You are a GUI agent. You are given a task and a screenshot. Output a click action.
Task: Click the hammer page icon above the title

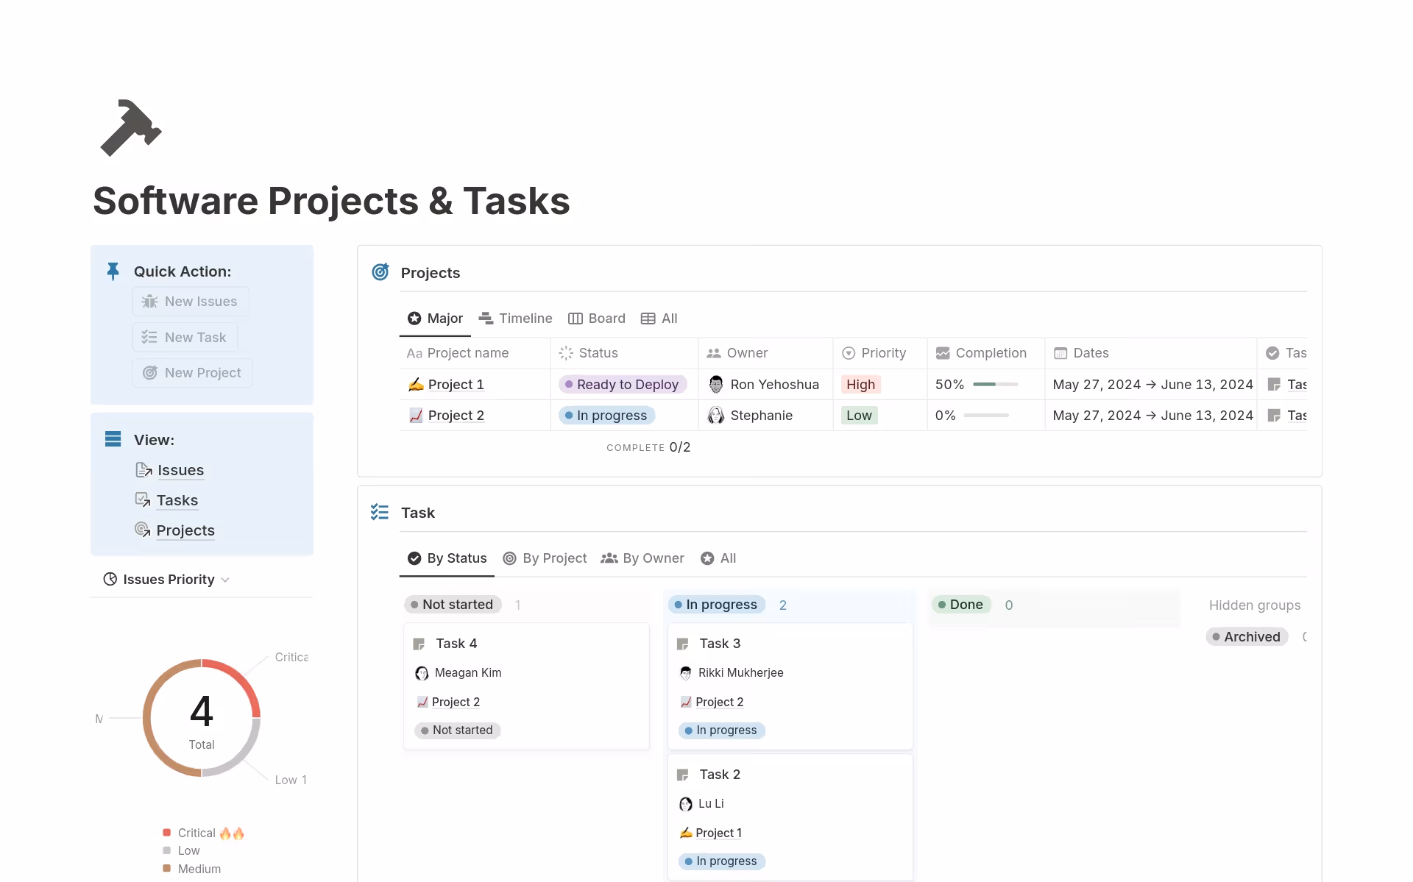click(x=132, y=127)
